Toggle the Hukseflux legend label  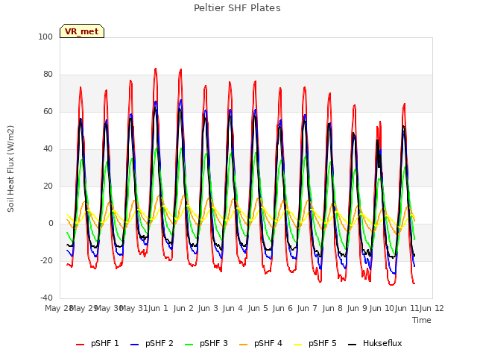click(x=382, y=343)
